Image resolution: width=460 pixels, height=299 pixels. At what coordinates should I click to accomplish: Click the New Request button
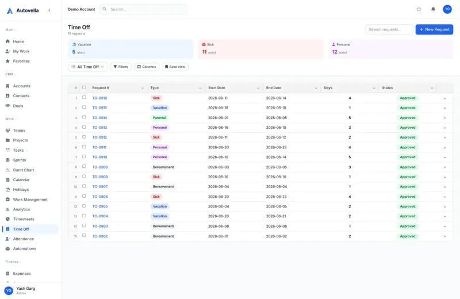click(434, 29)
